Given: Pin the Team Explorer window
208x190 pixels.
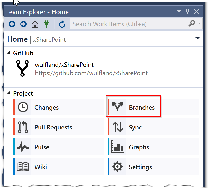Looking at the screenshot, I should pyautogui.click(x=188, y=11).
